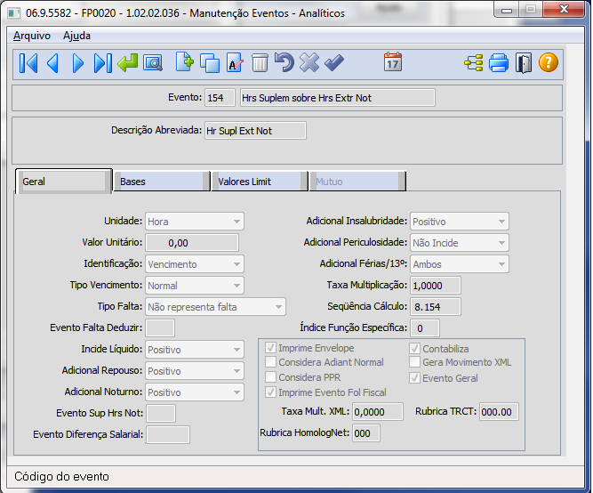
Task: Click the Evento Falta Deduzir field
Action: pyautogui.click(x=160, y=327)
